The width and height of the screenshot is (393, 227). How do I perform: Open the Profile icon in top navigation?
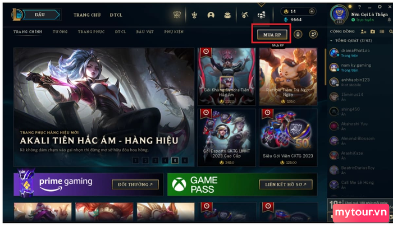click(x=211, y=15)
